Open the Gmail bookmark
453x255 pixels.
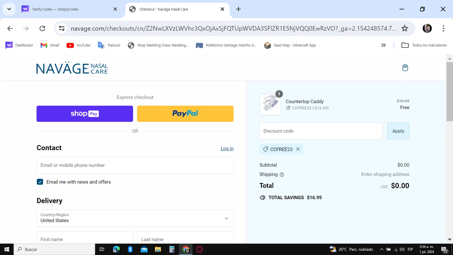(x=50, y=45)
